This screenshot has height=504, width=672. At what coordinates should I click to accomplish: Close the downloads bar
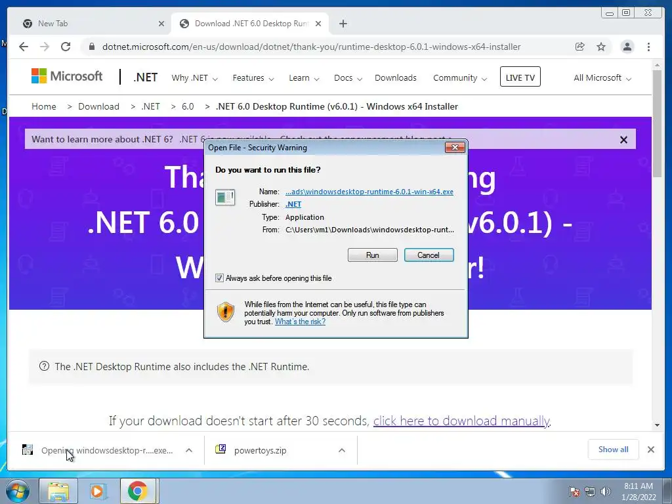coord(650,450)
